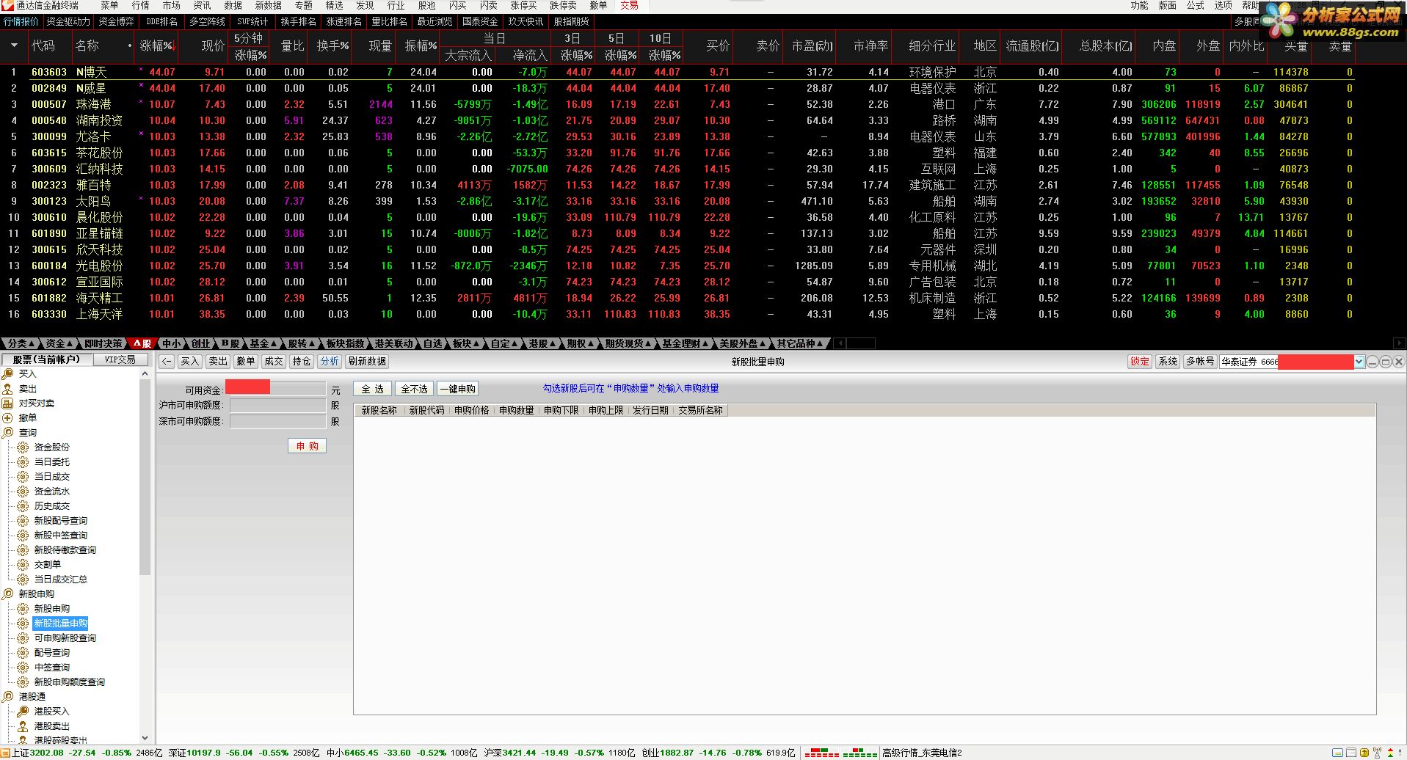The width and height of the screenshot is (1407, 760).
Task: Collapse the 港股通 tree group
Action: pyautogui.click(x=8, y=697)
